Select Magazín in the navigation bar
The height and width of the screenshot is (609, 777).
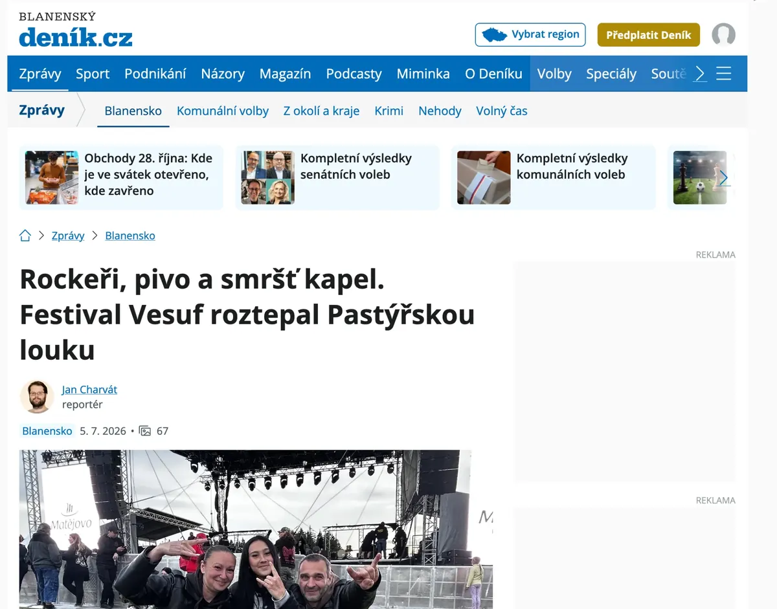(x=285, y=74)
